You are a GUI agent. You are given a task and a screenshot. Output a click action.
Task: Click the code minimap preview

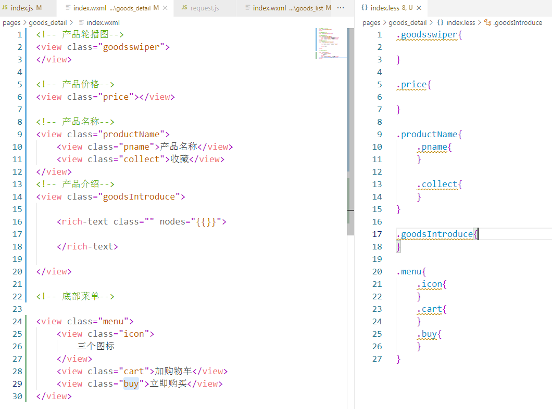(x=331, y=44)
